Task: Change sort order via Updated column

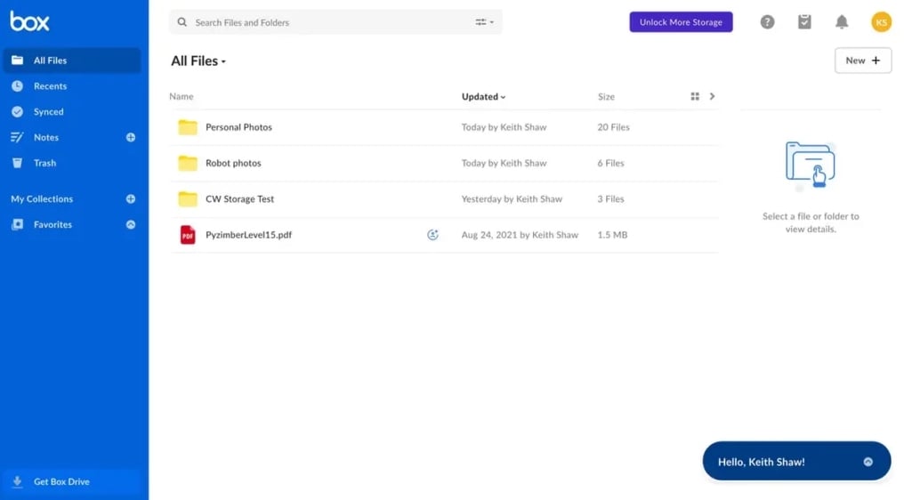Action: click(x=483, y=96)
